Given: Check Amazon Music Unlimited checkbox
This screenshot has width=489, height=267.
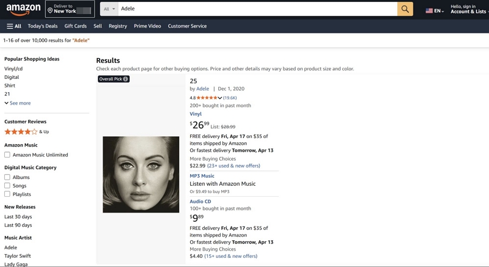Looking at the screenshot, I should 7,155.
